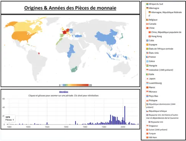
Task: Click the Pays-Bas flag icon
Action: pyautogui.click(x=147, y=96)
